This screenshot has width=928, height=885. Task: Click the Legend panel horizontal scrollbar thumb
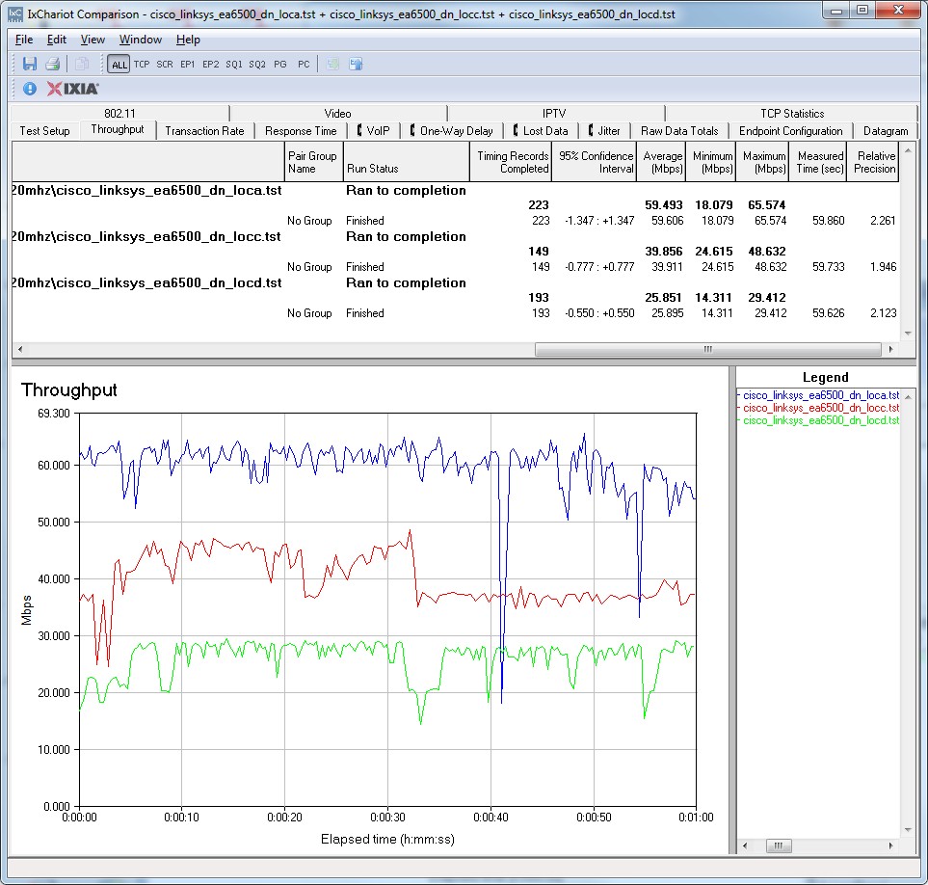tap(779, 845)
